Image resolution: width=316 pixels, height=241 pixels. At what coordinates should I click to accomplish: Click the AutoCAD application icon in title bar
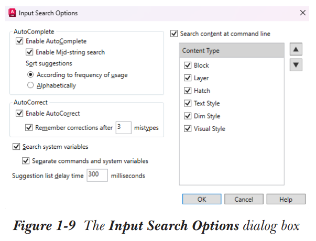click(12, 13)
